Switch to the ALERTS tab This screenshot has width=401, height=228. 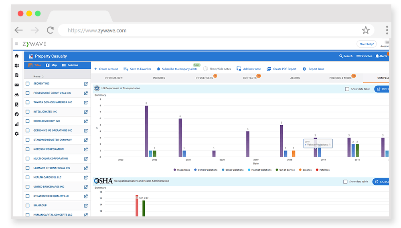pos(295,78)
